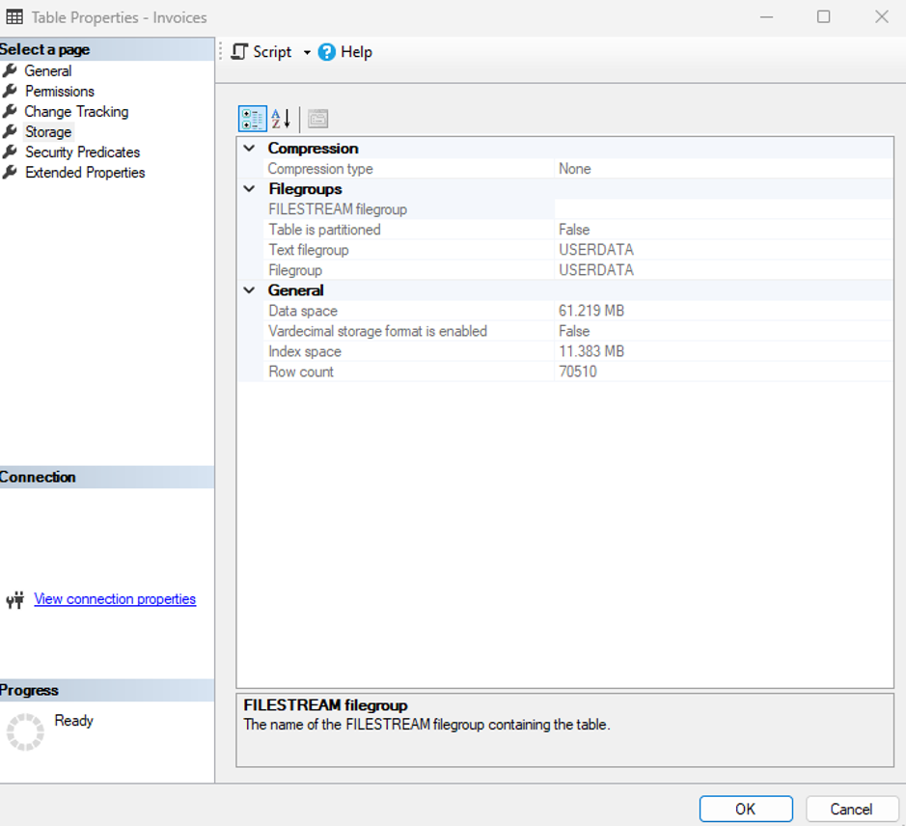This screenshot has width=906, height=826.
Task: Maximize the Table Properties window
Action: (823, 16)
